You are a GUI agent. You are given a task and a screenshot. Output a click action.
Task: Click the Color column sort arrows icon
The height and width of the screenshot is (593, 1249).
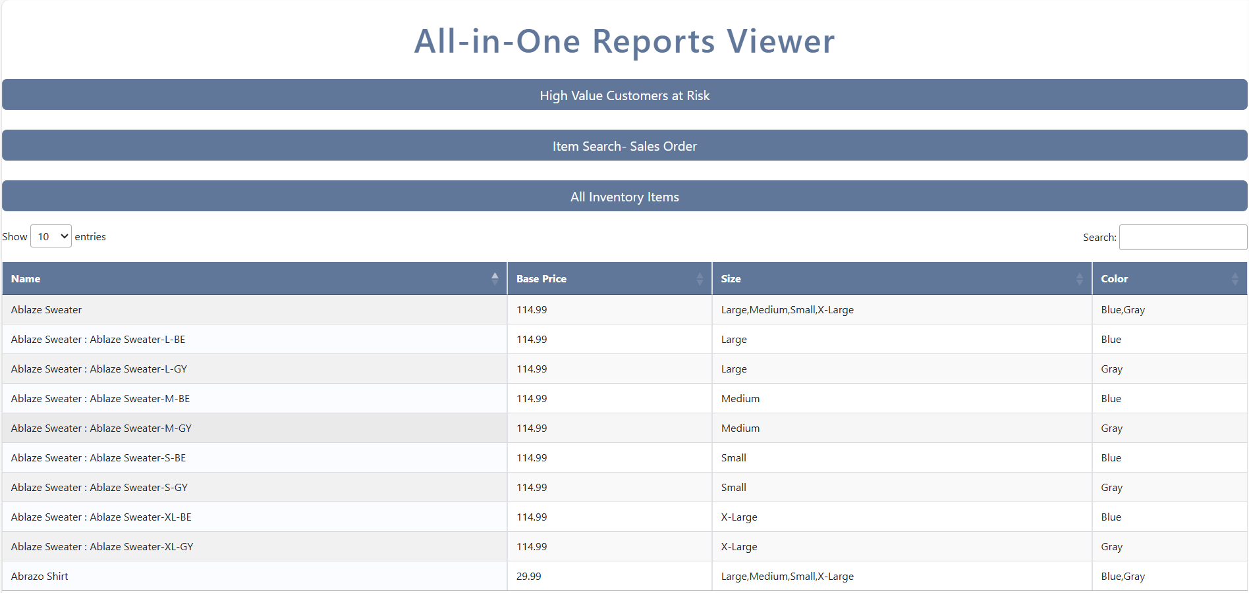1235,279
